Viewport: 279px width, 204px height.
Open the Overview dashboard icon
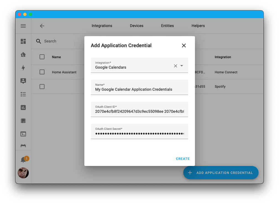coord(23,41)
